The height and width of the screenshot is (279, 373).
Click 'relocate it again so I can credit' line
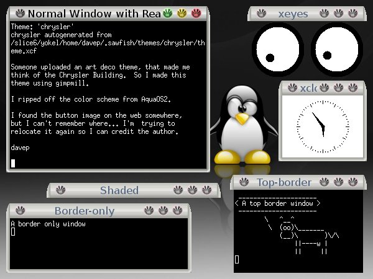coord(94,131)
